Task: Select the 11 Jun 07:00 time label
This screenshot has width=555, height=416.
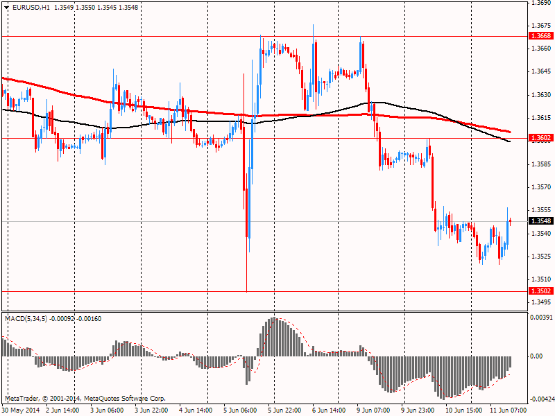Action: (508, 410)
